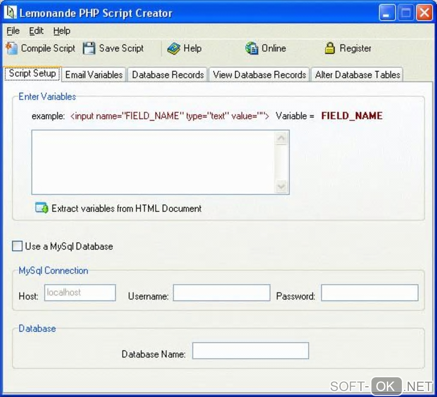Open the Help menu in the menu bar
This screenshot has width=437, height=397.
[x=62, y=31]
